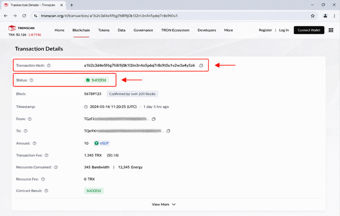This screenshot has width=340, height=216.
Task: Open the Developers menu
Action: (207, 30)
